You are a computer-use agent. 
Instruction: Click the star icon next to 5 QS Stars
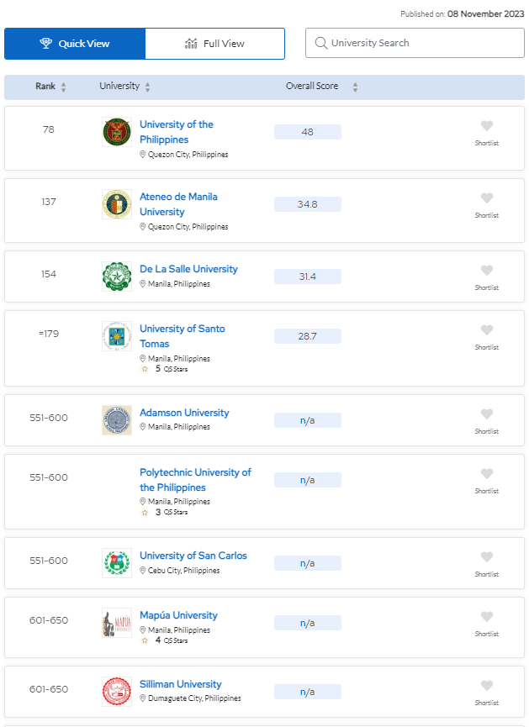(145, 368)
